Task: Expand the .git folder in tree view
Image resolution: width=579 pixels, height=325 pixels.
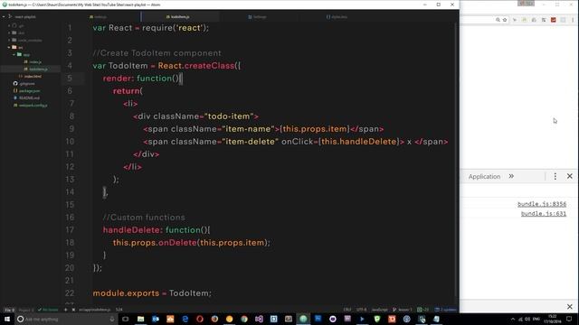Action: (9, 26)
